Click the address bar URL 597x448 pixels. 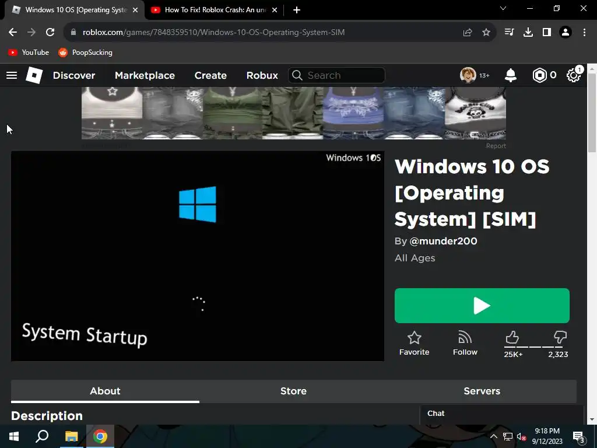pos(213,33)
